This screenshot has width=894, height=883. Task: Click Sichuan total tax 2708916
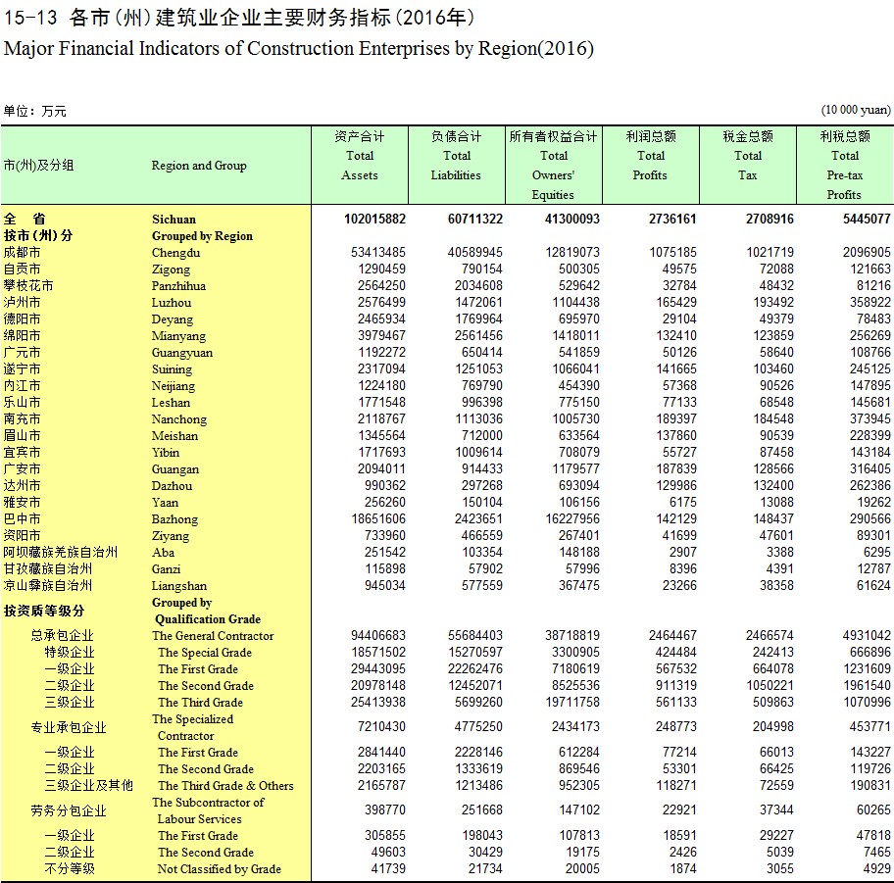[770, 219]
